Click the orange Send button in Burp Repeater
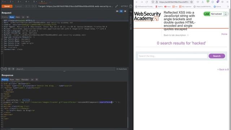Screen dimensions: 231x130 pyautogui.click(x=7, y=6)
